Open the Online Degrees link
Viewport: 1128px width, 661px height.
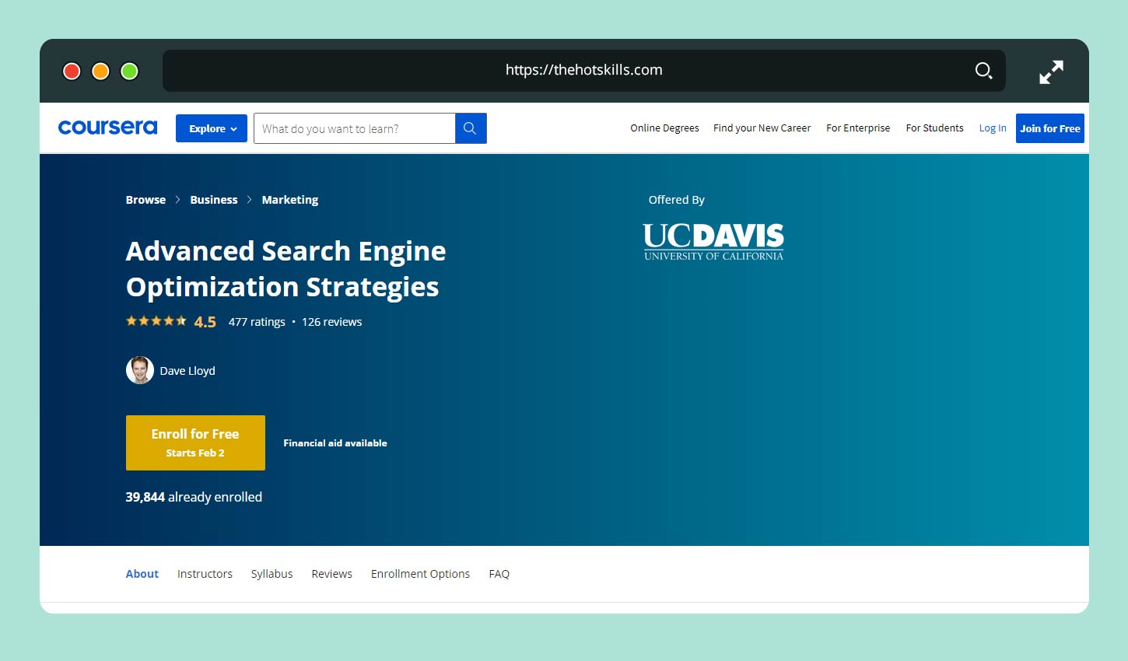point(664,128)
